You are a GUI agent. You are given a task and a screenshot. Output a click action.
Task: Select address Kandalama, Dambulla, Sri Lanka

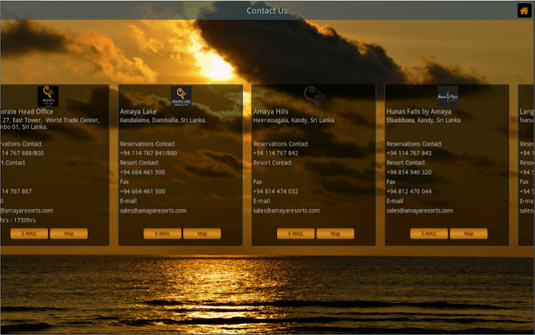[163, 120]
